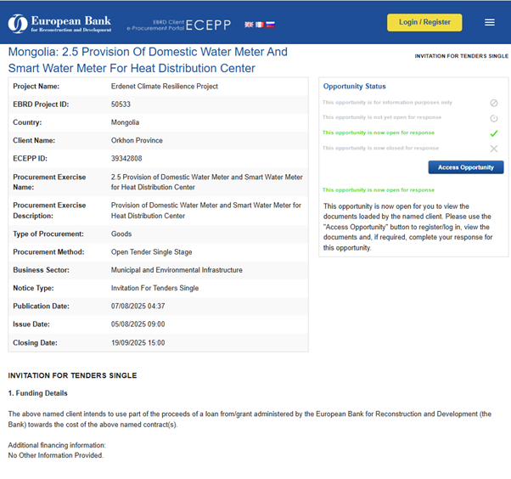Image resolution: width=511 pixels, height=479 pixels.
Task: Click the 'Project Name:' label
Action: pos(36,87)
